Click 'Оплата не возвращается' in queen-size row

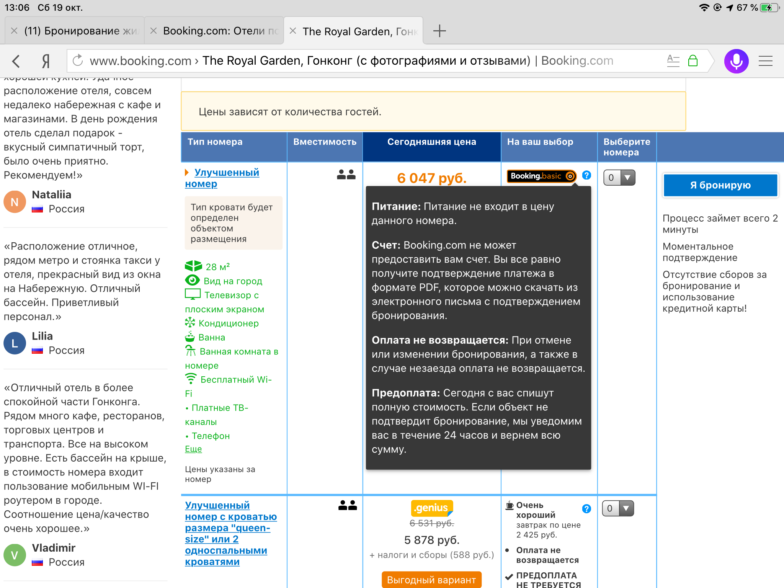pos(547,555)
